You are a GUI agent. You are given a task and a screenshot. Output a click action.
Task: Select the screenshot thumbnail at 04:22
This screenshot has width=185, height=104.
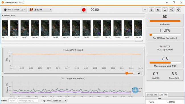coord(97,28)
